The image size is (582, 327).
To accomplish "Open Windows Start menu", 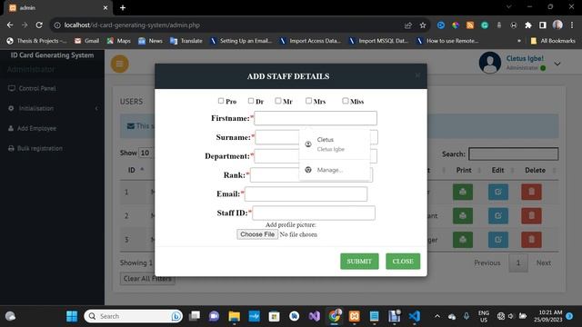I will click(72, 316).
